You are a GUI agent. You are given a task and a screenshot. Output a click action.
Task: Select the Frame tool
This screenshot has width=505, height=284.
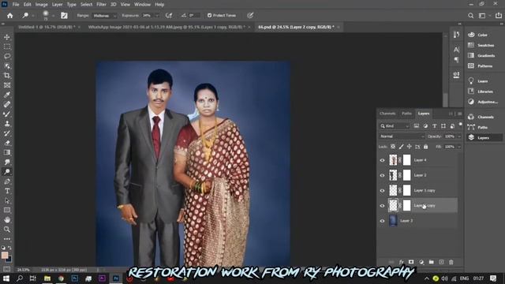pos(7,85)
